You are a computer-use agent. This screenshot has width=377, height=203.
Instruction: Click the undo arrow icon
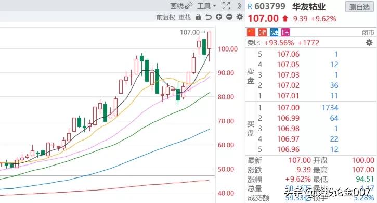coord(209,17)
